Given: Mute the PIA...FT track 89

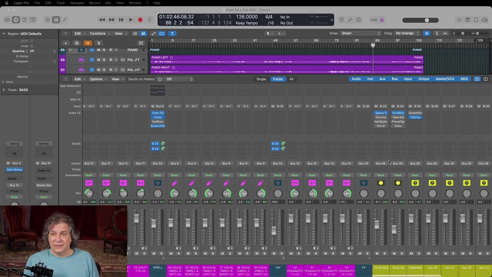Looking at the screenshot, I should pos(98,60).
